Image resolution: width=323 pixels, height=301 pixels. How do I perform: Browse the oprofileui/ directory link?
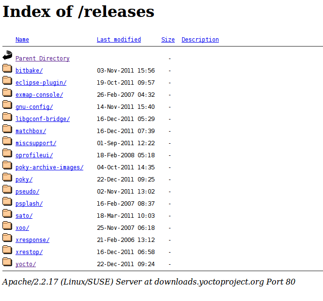click(x=34, y=155)
